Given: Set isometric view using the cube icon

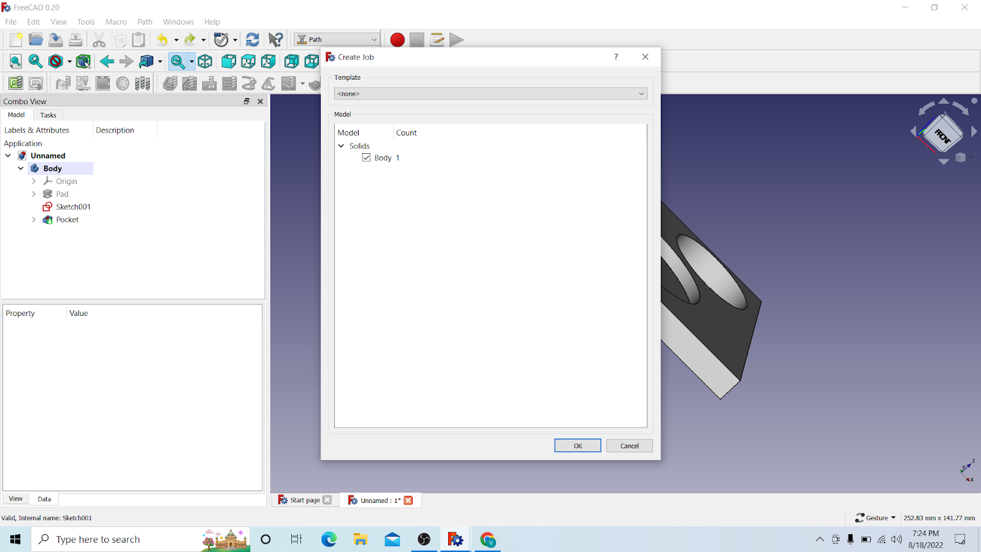Looking at the screenshot, I should pos(205,61).
